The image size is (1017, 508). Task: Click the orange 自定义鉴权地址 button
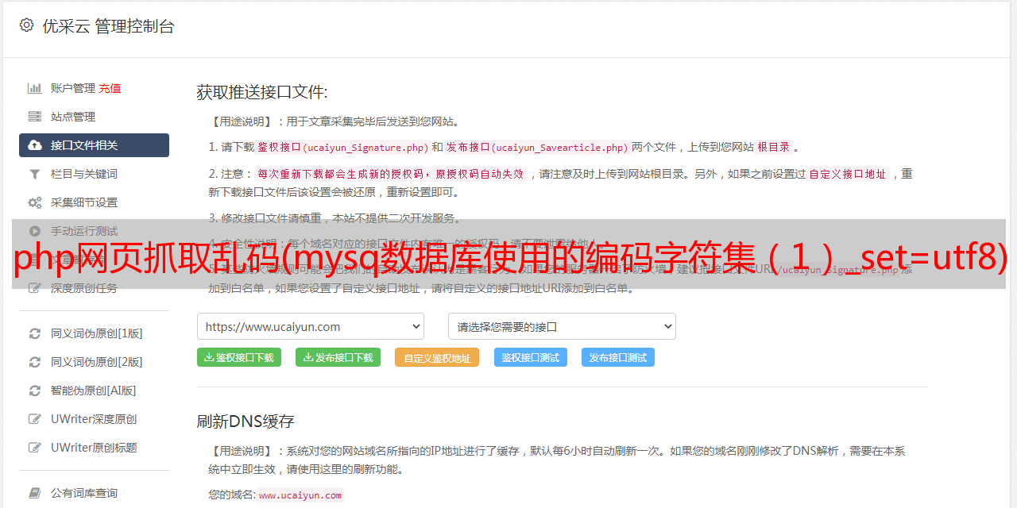tap(437, 357)
